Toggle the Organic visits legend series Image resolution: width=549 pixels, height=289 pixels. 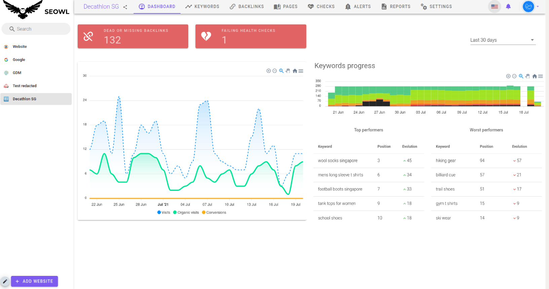coord(186,212)
